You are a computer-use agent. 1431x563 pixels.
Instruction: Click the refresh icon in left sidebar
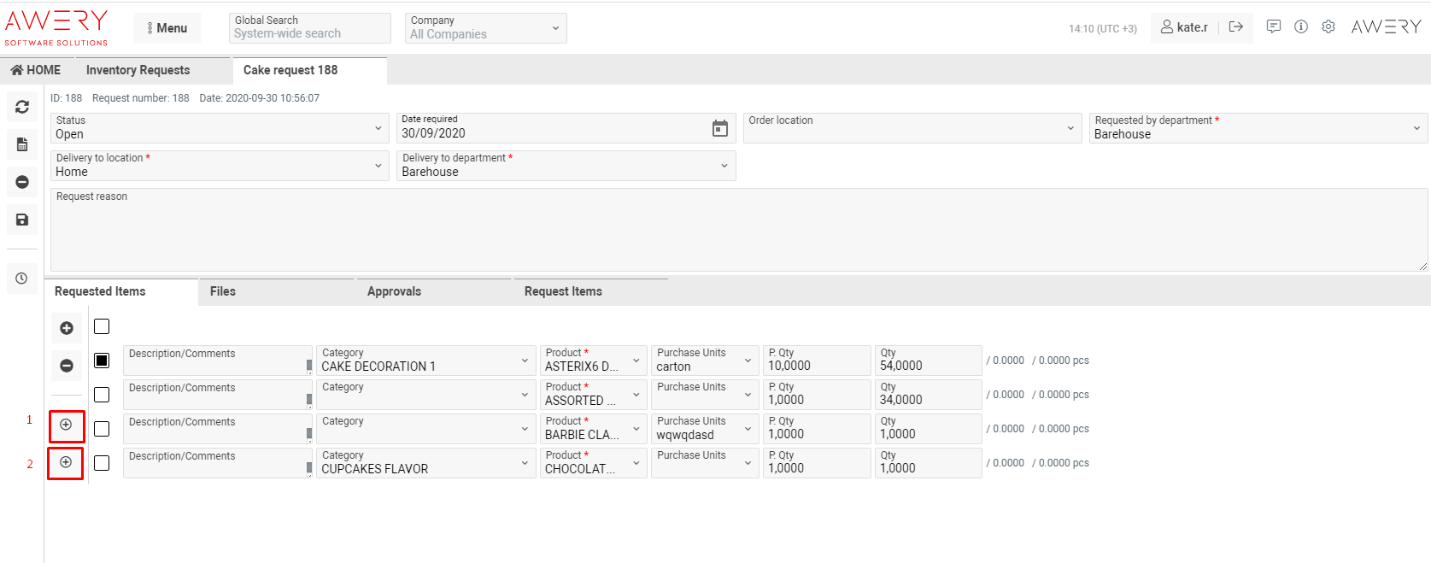pos(22,108)
